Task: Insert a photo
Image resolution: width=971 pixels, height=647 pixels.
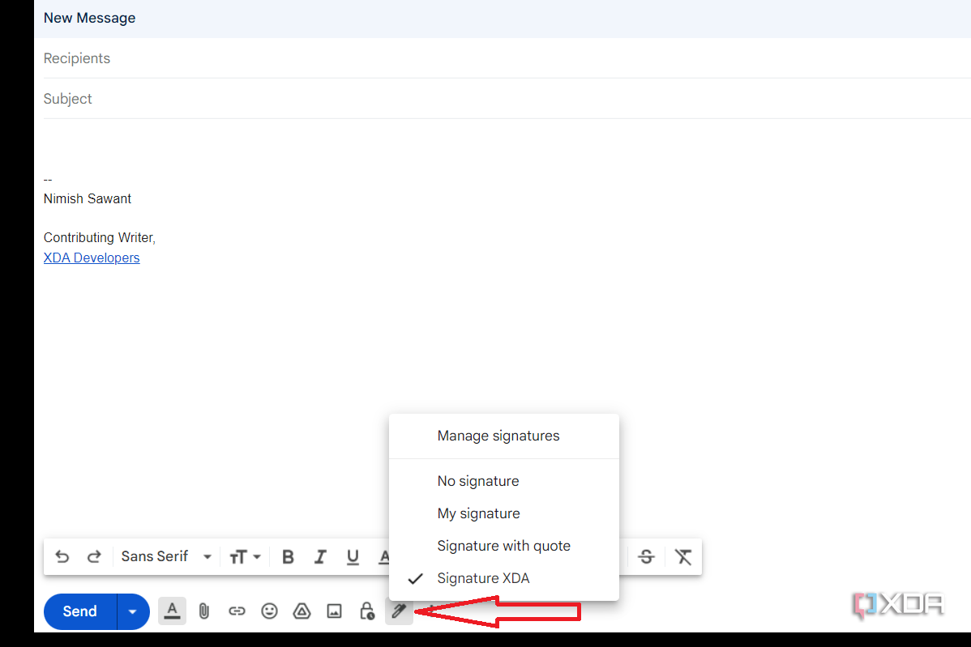Action: [335, 611]
